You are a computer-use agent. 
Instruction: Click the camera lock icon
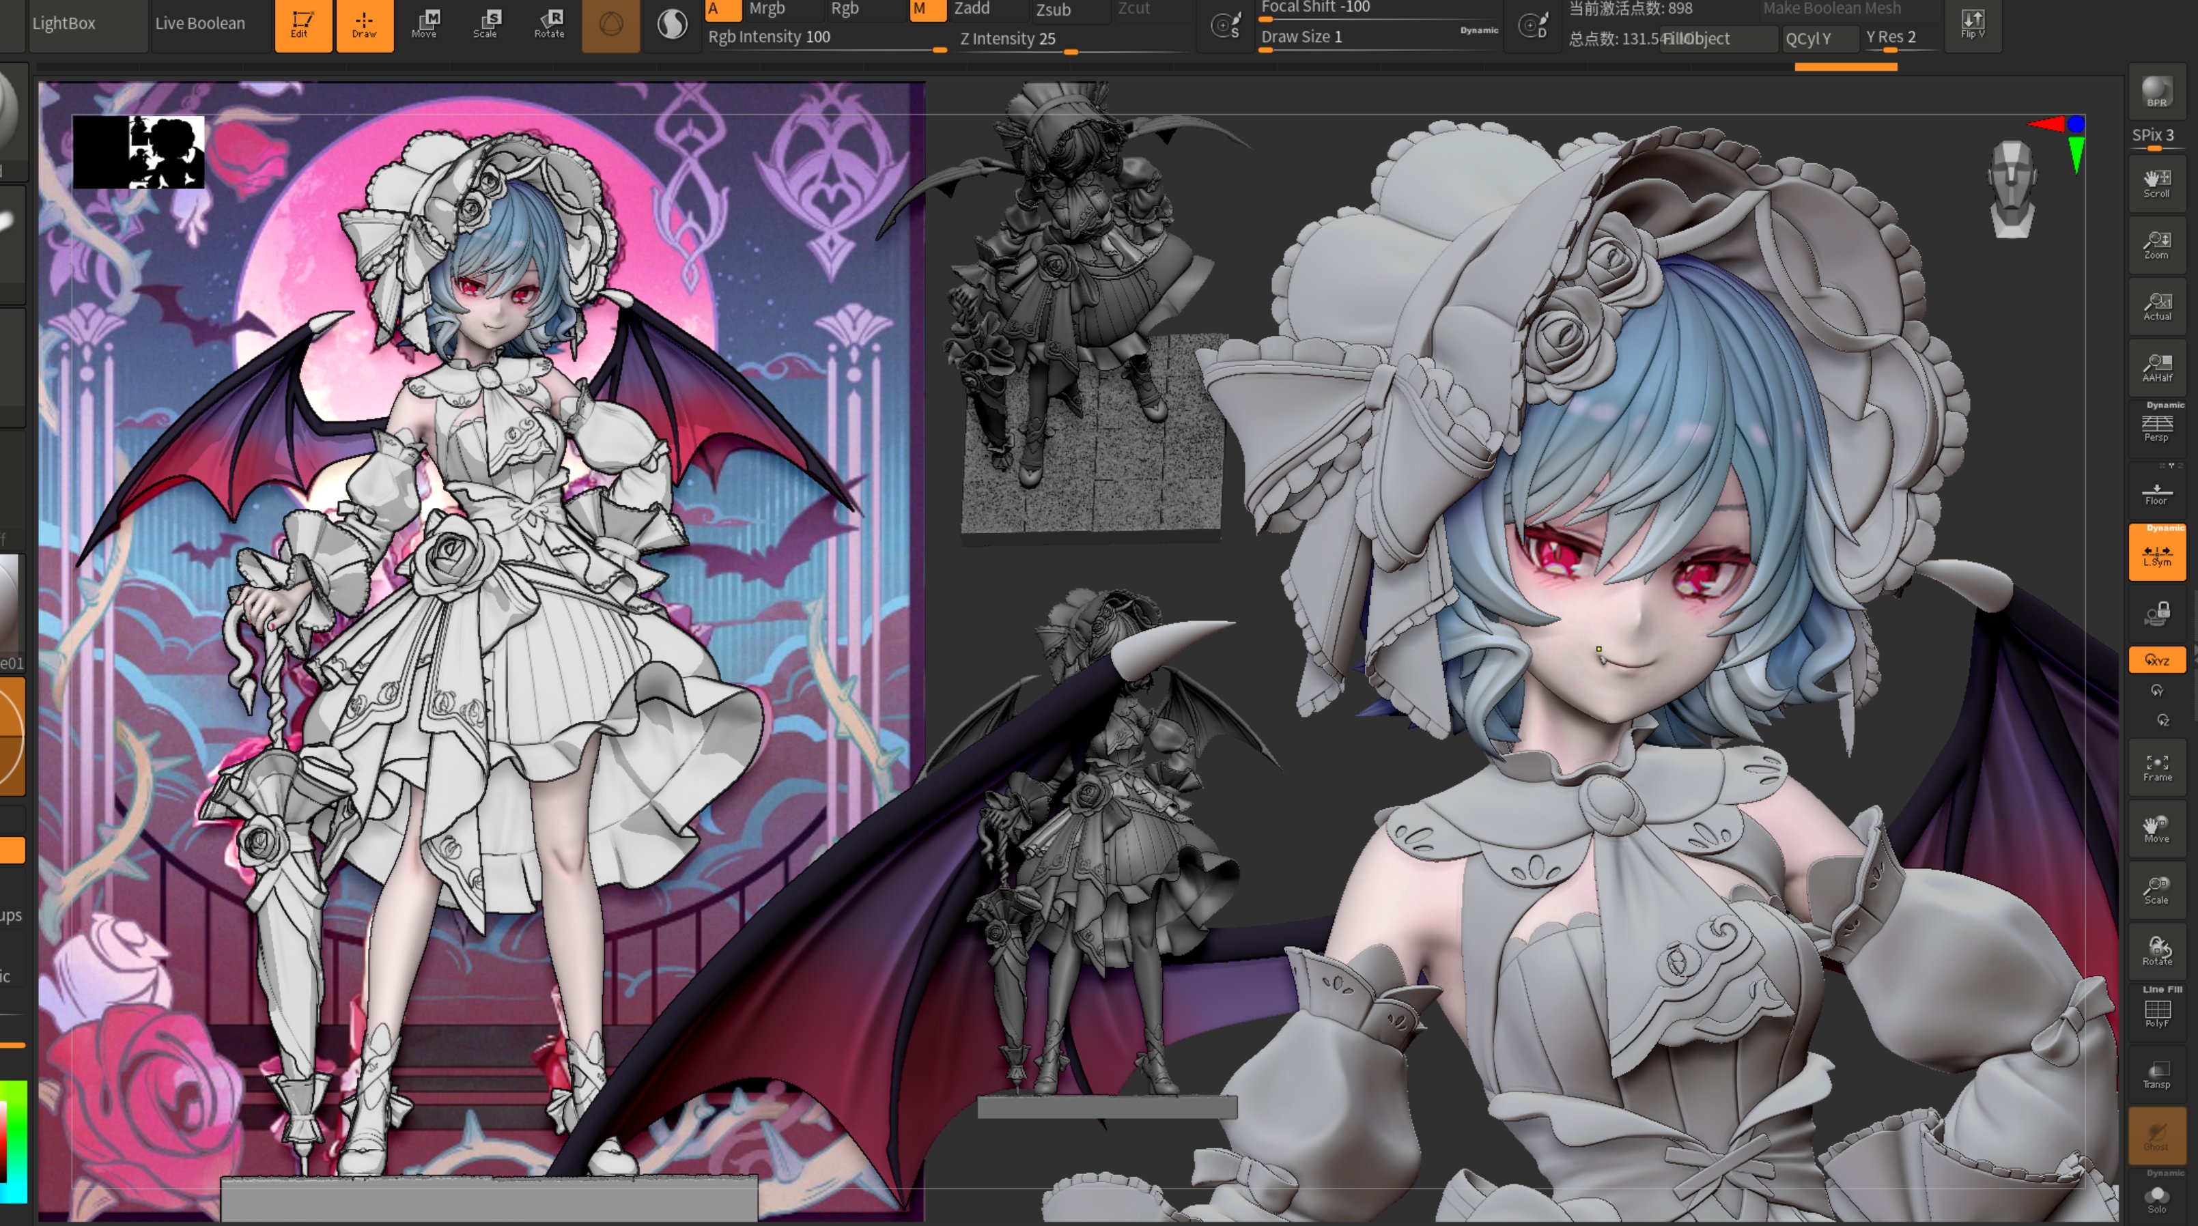click(2156, 614)
